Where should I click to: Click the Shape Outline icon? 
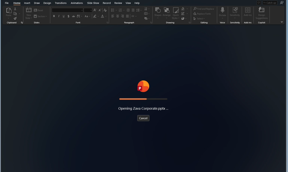pos(183,13)
